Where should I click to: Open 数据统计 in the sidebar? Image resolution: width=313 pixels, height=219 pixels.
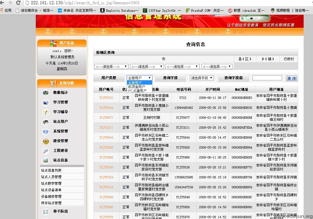(60, 93)
